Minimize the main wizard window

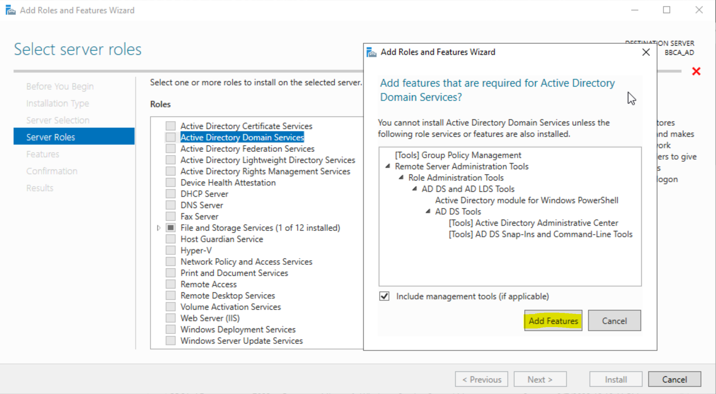(635, 10)
